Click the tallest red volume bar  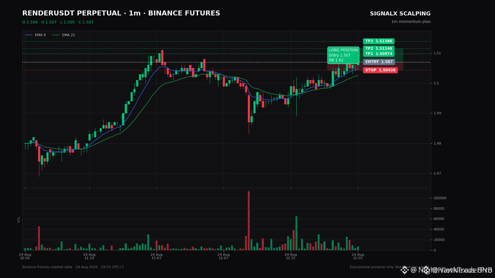[249, 221]
